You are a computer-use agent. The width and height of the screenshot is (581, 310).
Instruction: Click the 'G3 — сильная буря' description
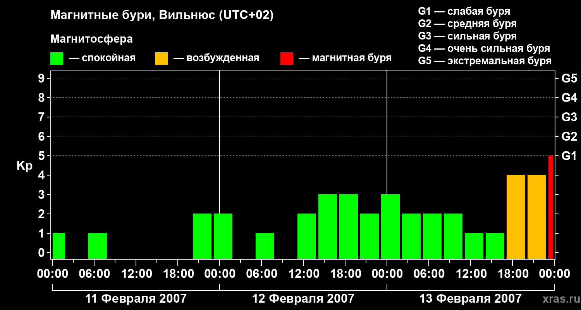(x=468, y=36)
